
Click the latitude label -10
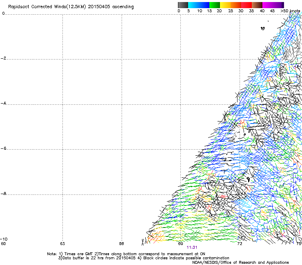point(4,239)
